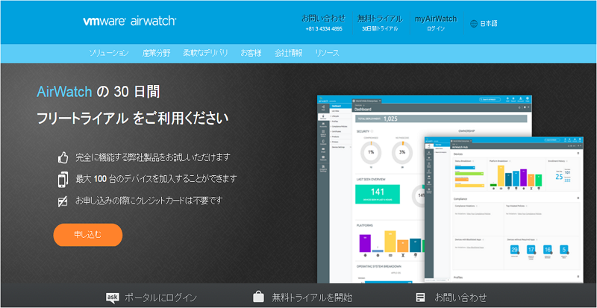The height and width of the screenshot is (308, 597).
Task: Click the globe language icon
Action: click(x=474, y=24)
